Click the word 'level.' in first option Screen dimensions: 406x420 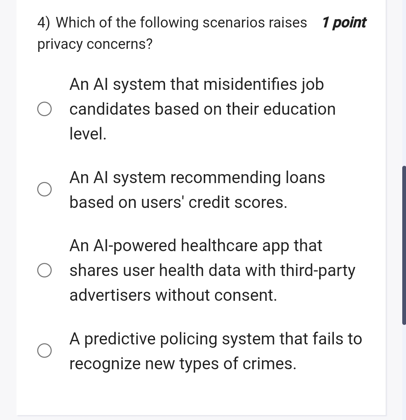[88, 134]
